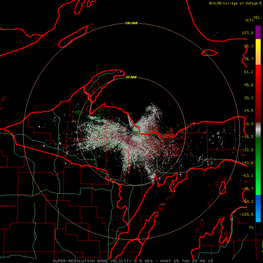The width and height of the screenshot is (263, 263).
Task: Click the 100 NMI range ring label
Action: click(x=131, y=23)
